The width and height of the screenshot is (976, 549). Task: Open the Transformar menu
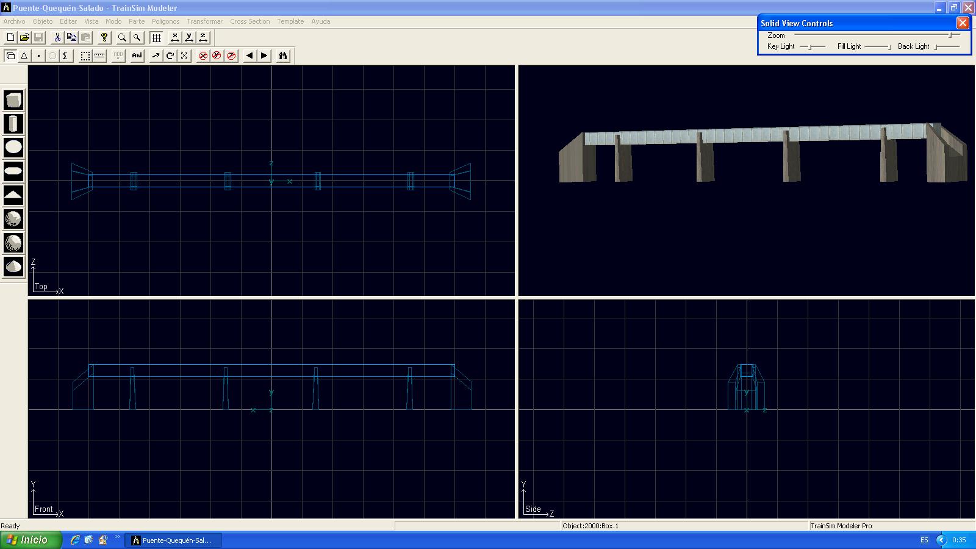coord(204,21)
